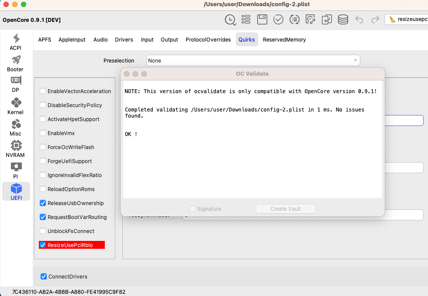The width and height of the screenshot is (428, 296).
Task: Click the Create Vault button
Action: pyautogui.click(x=286, y=209)
